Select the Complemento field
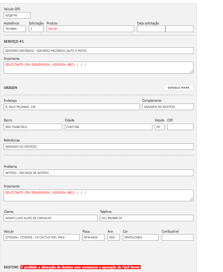This screenshot has width=223, height=272. [x=168, y=107]
